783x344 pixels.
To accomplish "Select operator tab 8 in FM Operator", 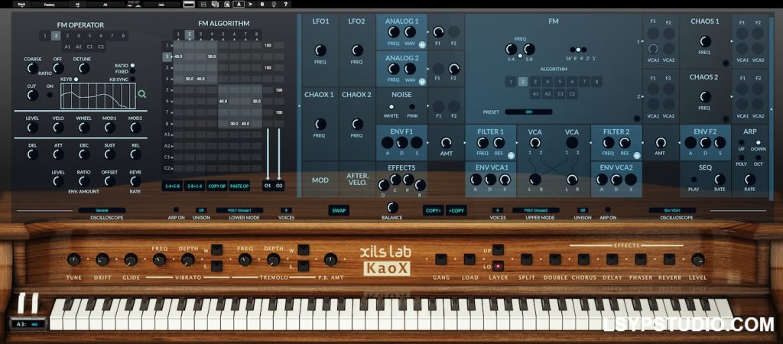I will tap(123, 35).
